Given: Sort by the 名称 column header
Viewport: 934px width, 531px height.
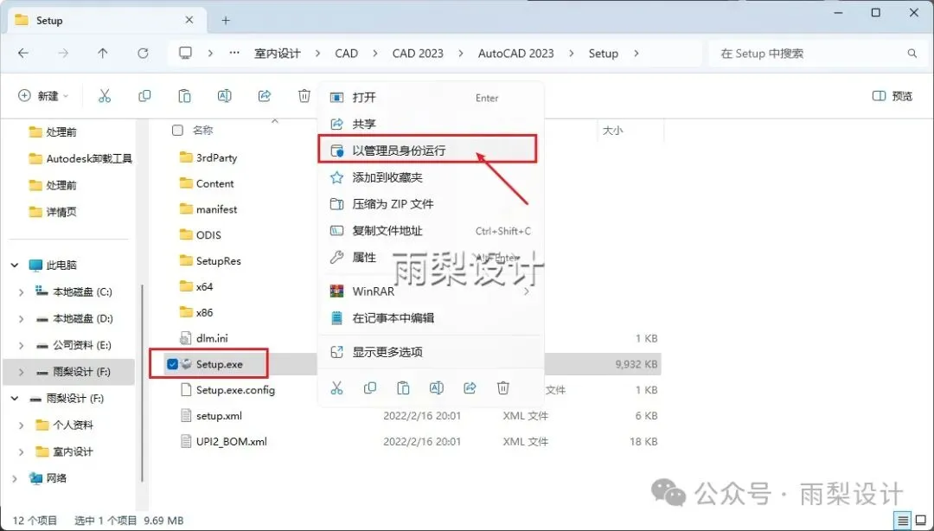Looking at the screenshot, I should 202,130.
